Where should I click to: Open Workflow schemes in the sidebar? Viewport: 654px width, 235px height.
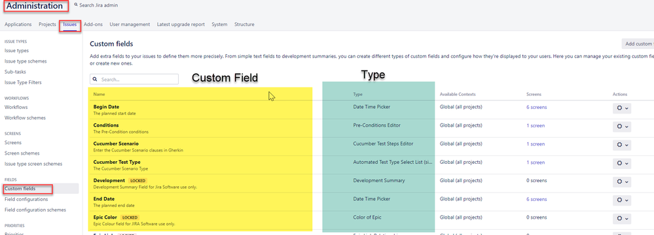pos(25,117)
